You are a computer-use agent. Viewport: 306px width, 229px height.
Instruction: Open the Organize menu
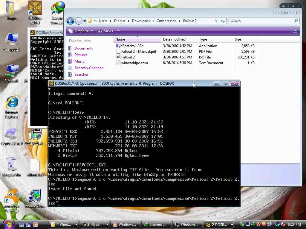click(81, 31)
